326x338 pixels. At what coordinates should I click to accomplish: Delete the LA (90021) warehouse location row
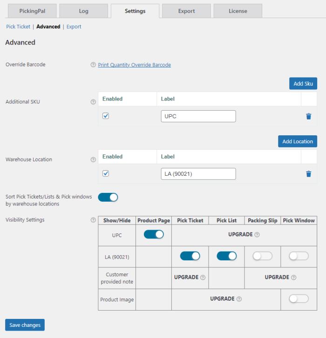pyautogui.click(x=308, y=174)
